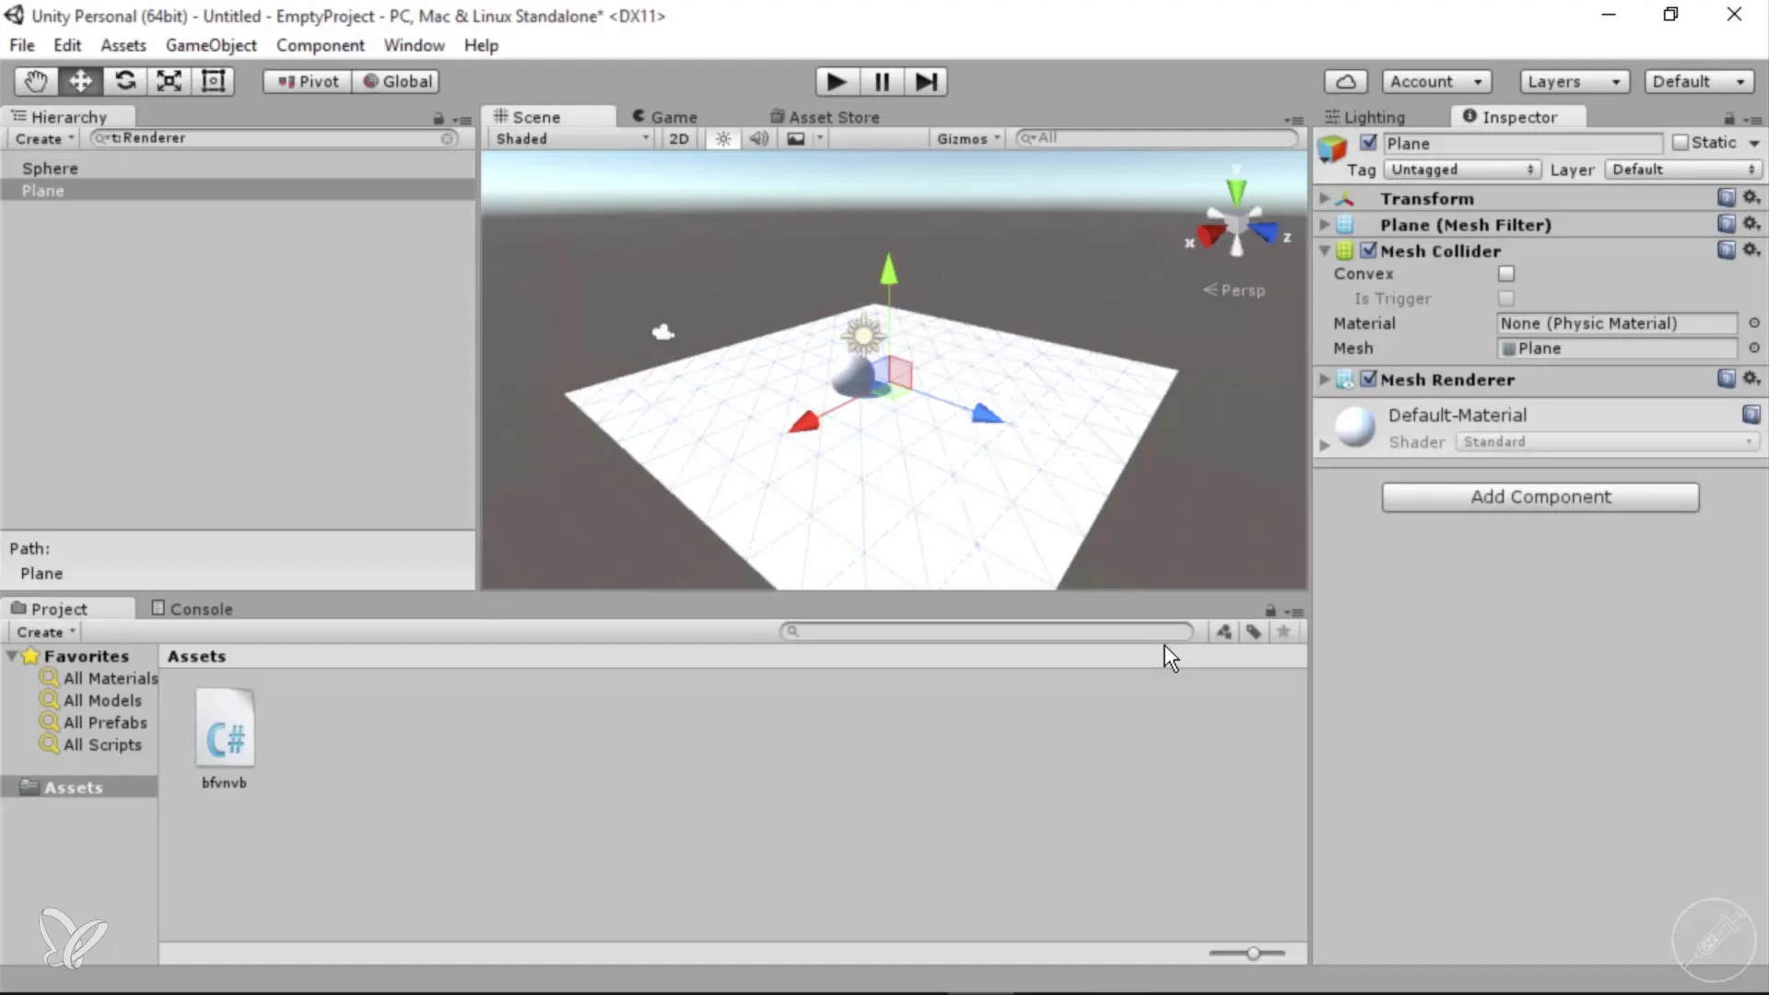Open the cloud services button

point(1345,81)
